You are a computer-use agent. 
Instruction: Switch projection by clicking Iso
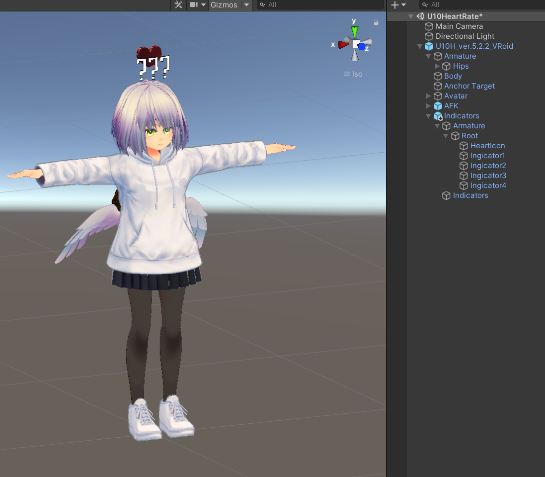357,74
